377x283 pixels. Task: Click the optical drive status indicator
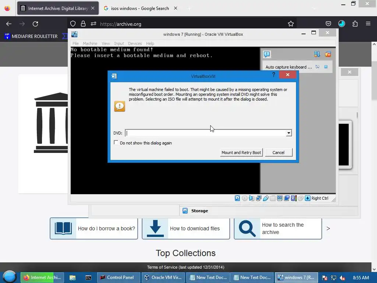(244, 198)
